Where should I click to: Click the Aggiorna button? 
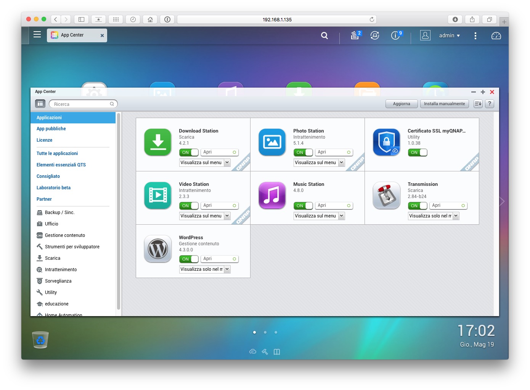tap(402, 104)
